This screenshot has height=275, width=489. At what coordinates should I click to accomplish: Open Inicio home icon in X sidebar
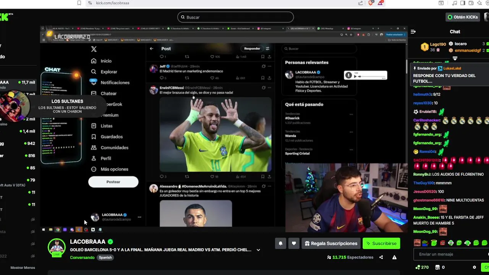[94, 61]
